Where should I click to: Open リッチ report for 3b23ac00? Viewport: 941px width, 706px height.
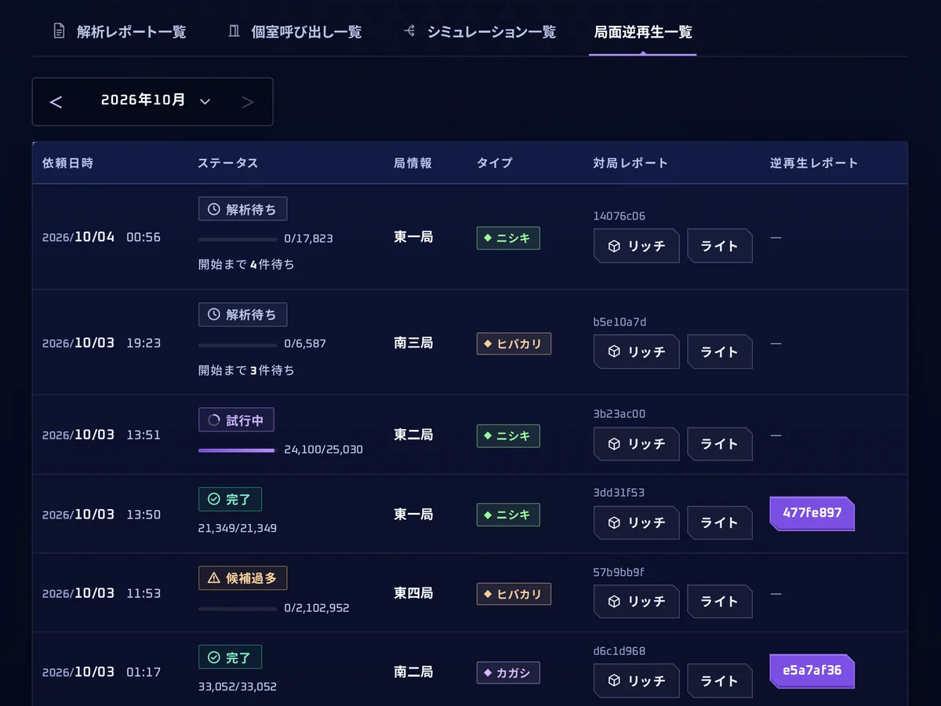(x=637, y=443)
